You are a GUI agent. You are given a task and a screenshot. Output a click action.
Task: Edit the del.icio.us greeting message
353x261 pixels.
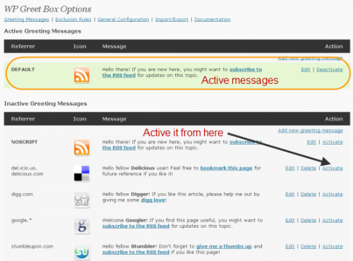point(290,168)
